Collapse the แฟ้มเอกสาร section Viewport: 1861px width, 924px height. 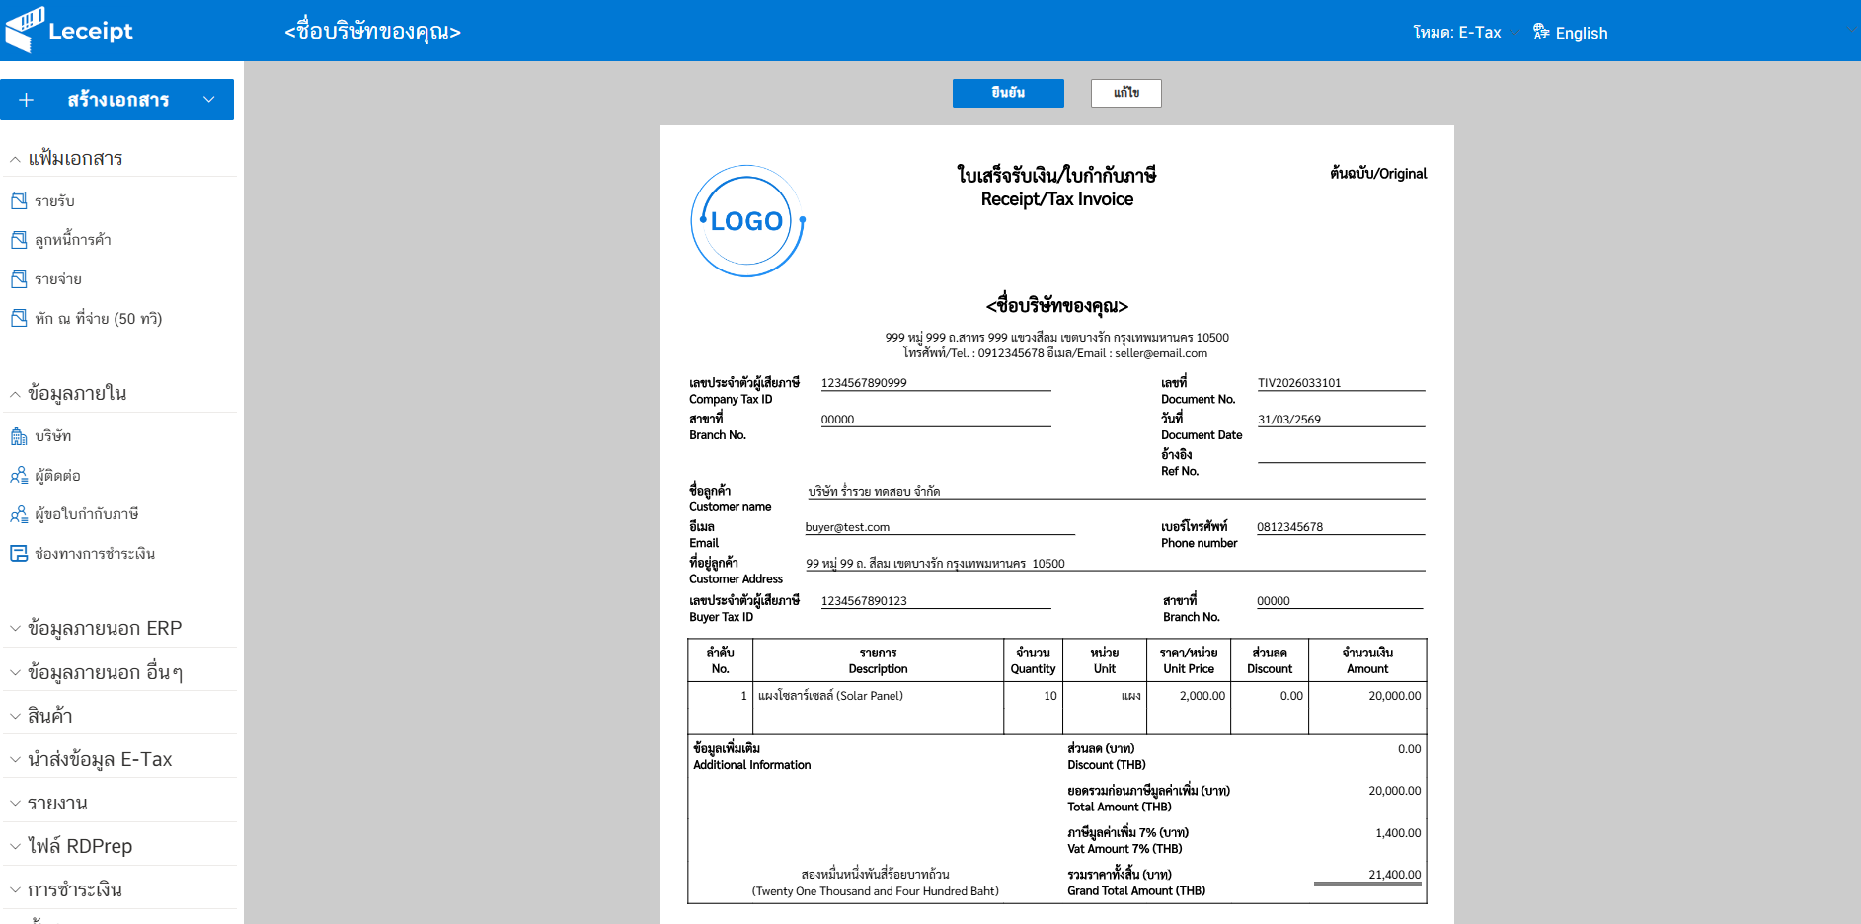click(15, 159)
